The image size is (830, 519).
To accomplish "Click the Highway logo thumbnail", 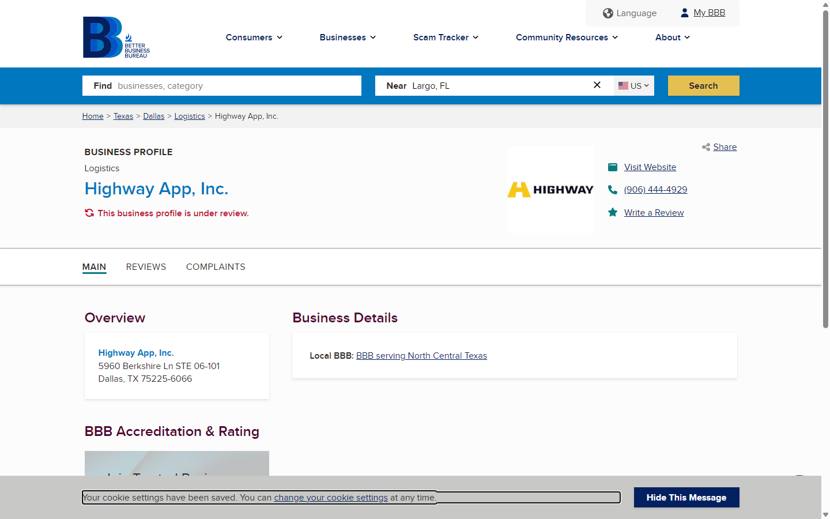I will coord(550,190).
